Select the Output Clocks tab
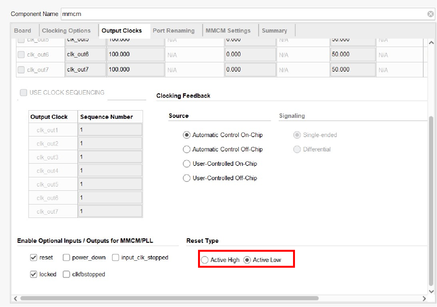 [122, 31]
